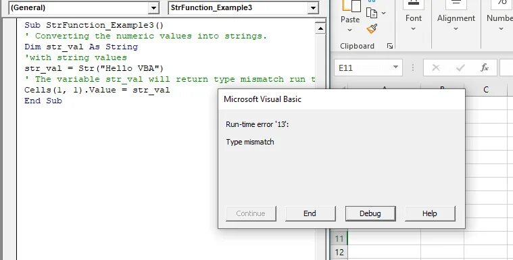Click the formula bar options dots handle

coord(413,68)
